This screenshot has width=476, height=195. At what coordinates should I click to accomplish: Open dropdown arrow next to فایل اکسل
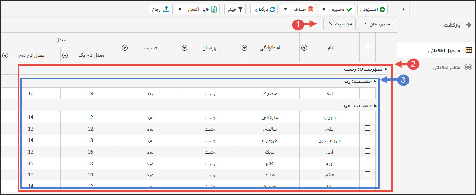(x=180, y=10)
